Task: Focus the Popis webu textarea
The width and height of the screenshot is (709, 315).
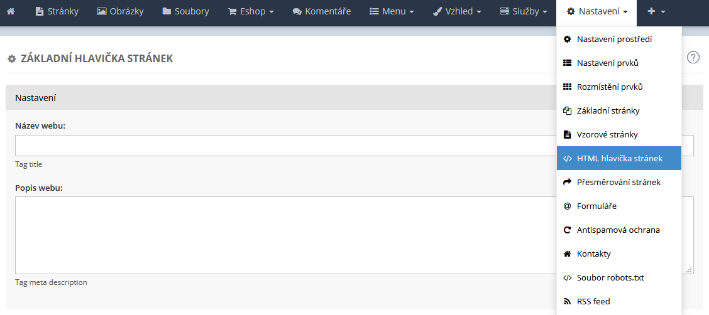Action: [283, 235]
